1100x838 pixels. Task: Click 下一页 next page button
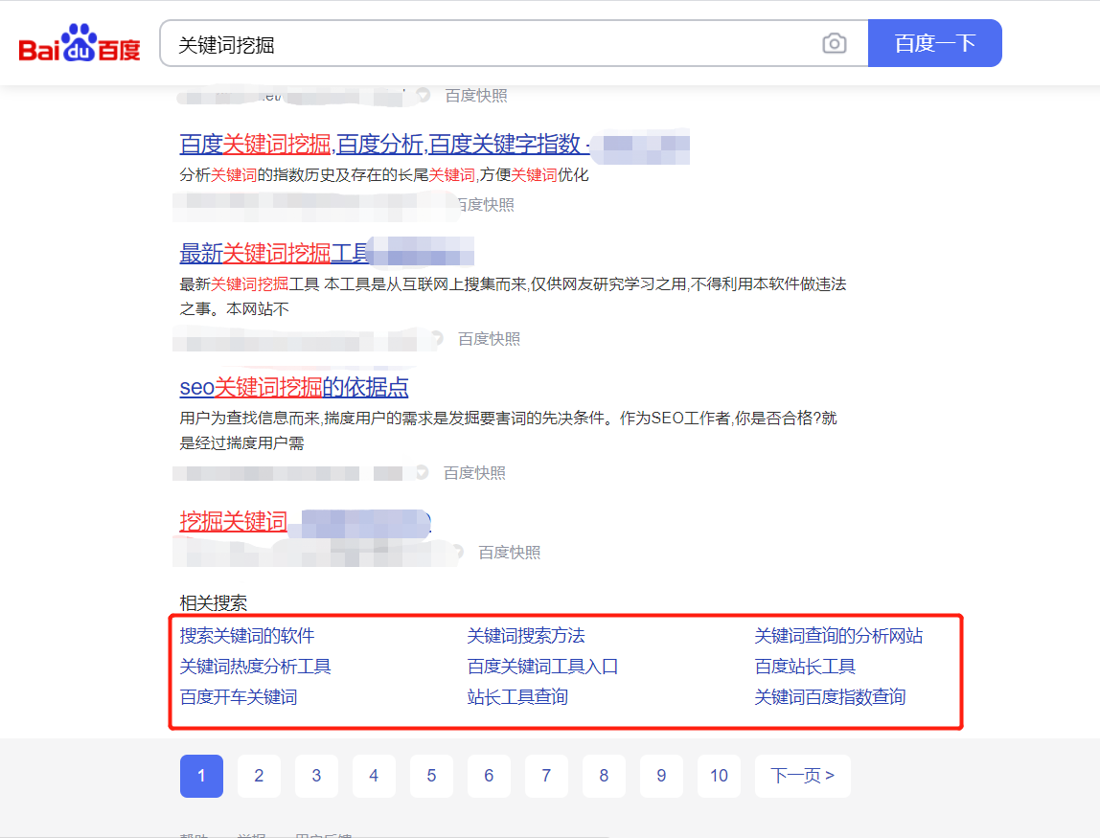pos(803,777)
